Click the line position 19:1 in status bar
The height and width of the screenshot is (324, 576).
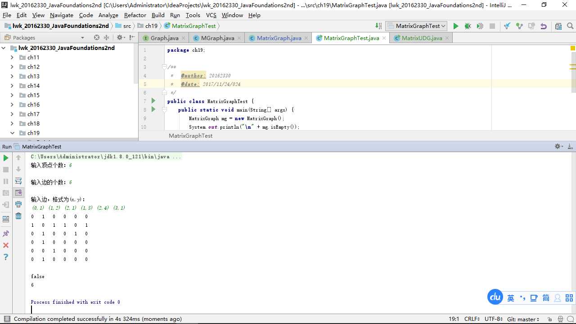coord(454,319)
